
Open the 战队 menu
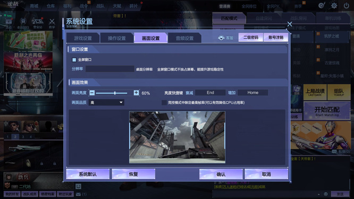(100, 6)
